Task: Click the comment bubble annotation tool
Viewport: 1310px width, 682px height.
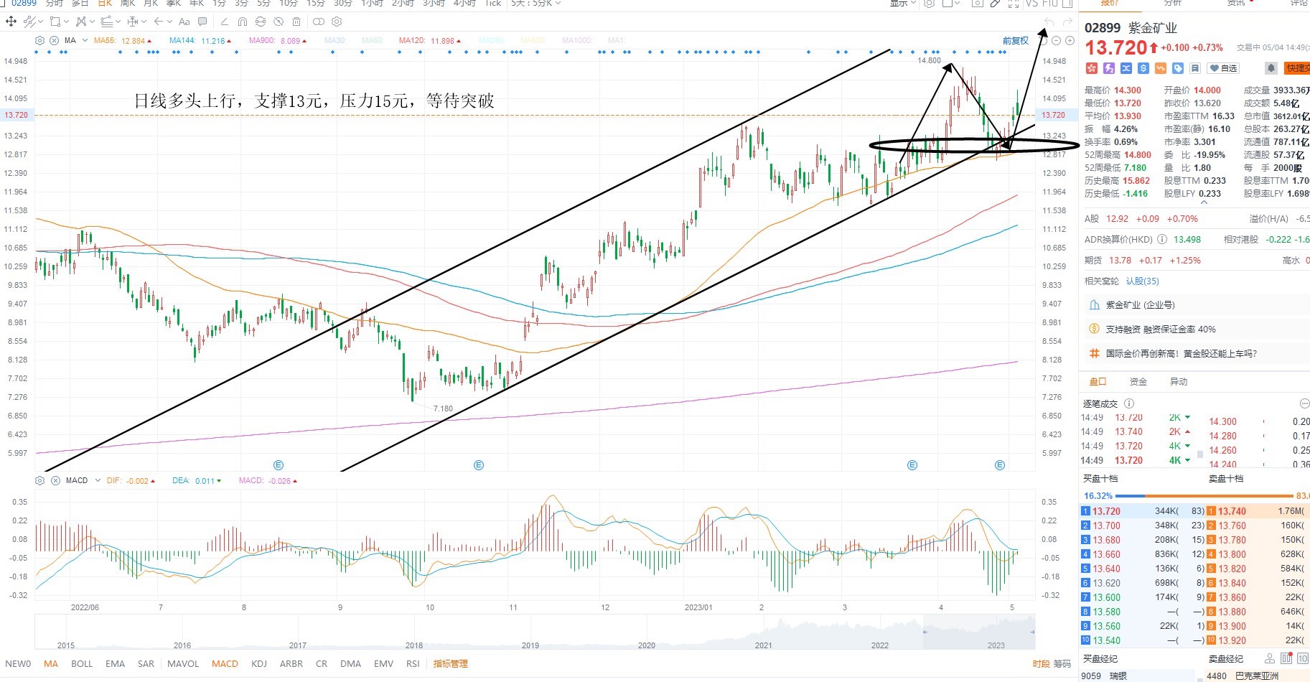Action: pyautogui.click(x=202, y=22)
